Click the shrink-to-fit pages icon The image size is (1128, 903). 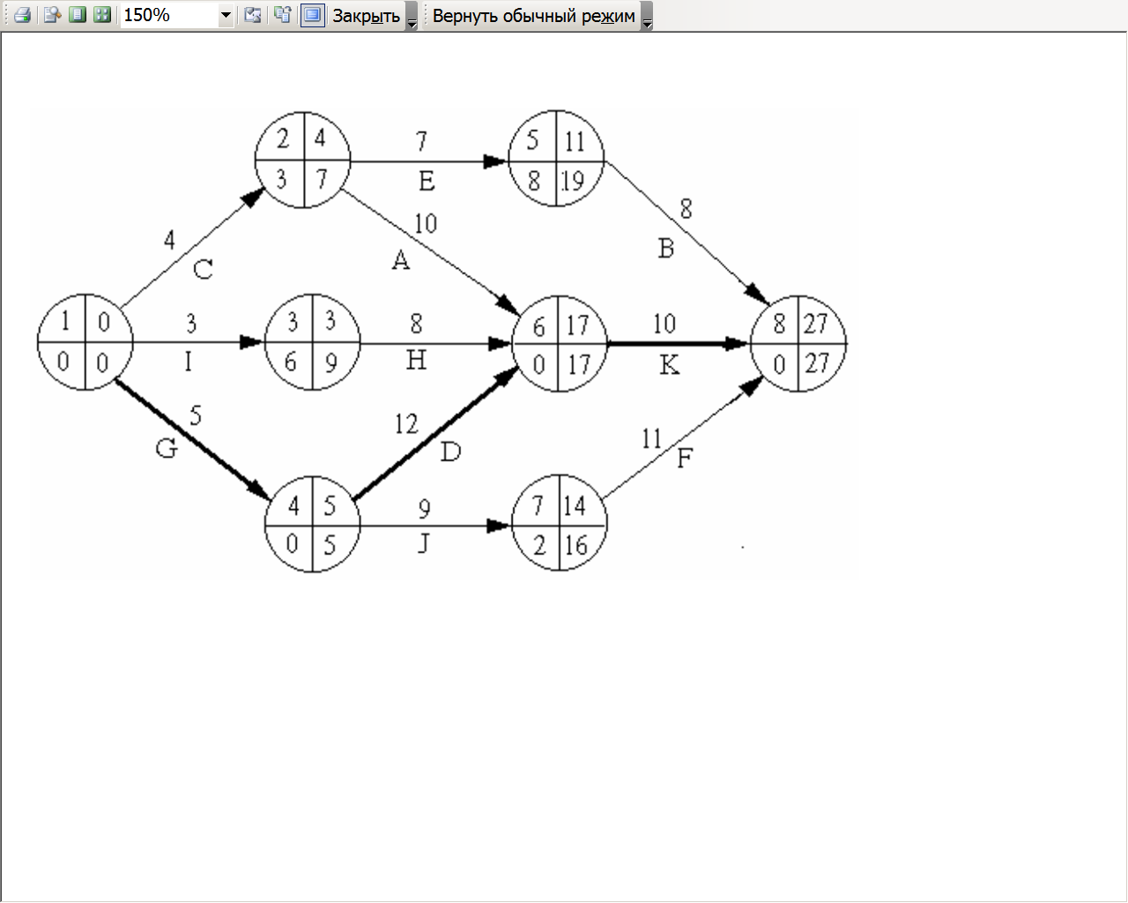click(x=282, y=15)
